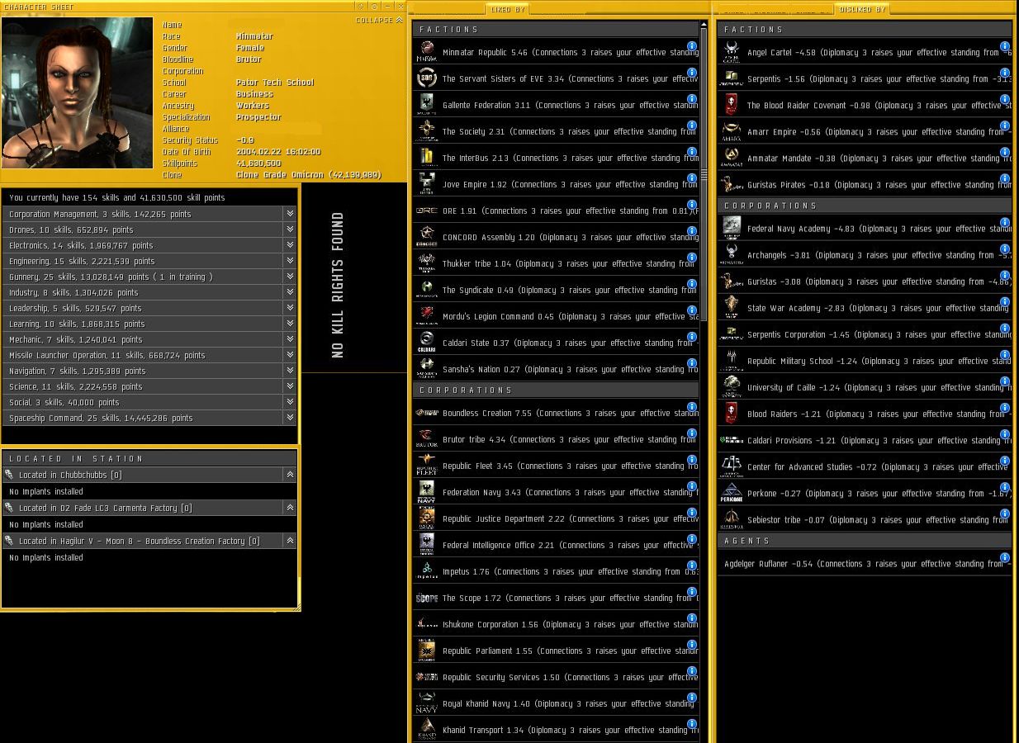1019x743 pixels.
Task: Click The Society faction logo
Action: point(426,131)
